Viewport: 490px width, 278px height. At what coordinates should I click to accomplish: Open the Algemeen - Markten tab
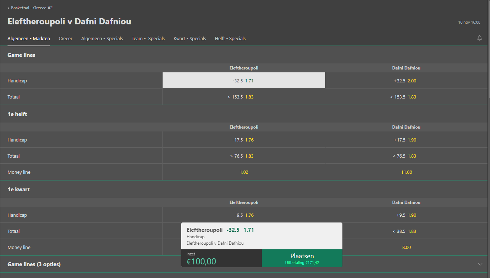[29, 38]
